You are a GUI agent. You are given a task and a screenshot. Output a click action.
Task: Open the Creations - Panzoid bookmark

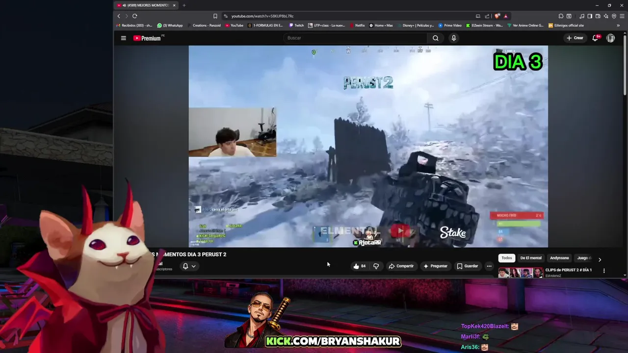point(204,25)
